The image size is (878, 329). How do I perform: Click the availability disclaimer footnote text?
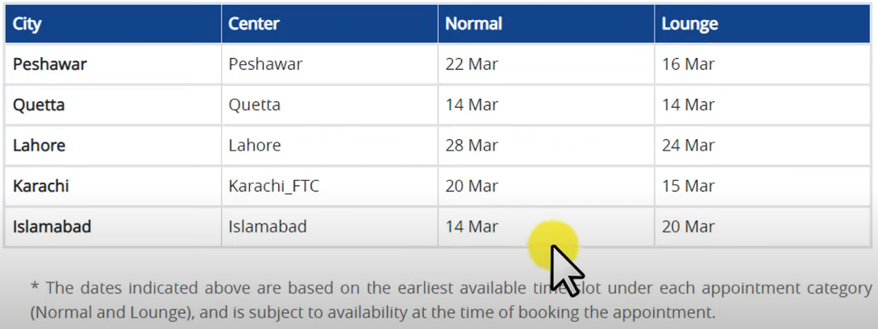coord(451,299)
